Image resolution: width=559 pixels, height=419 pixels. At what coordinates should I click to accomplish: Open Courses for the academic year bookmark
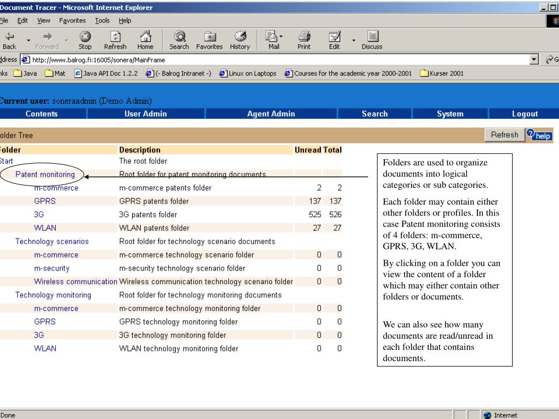(348, 74)
